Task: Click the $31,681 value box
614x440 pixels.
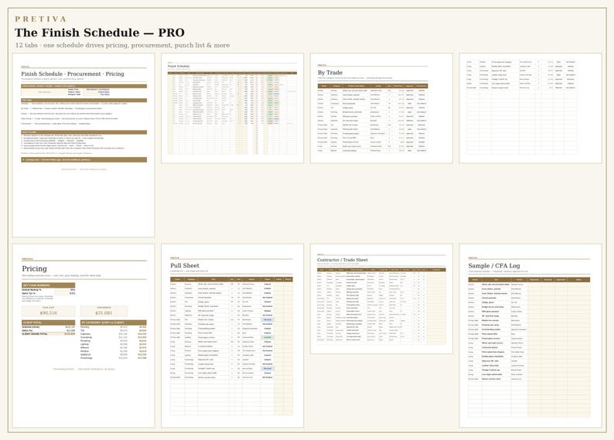Action: pyautogui.click(x=104, y=311)
